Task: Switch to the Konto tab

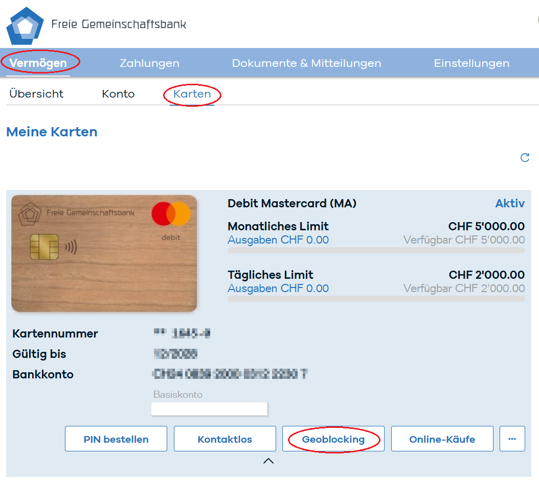Action: click(118, 94)
